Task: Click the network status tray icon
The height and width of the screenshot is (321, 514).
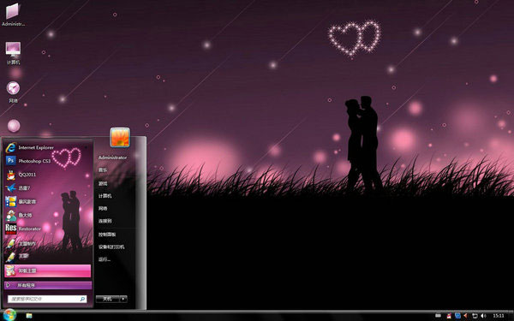Action: pos(475,316)
